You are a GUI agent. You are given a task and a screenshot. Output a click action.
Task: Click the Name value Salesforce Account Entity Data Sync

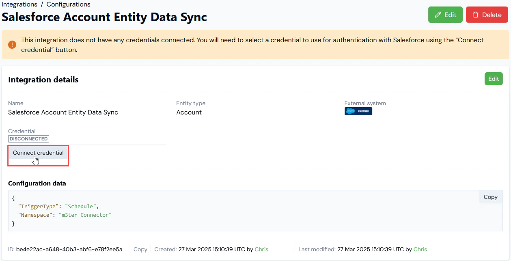(63, 112)
